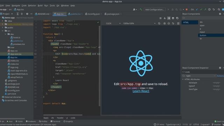Image resolution: width=224 pixels, height=126 pixels.
Task: Open the Profiler tool window
Action: [43, 121]
